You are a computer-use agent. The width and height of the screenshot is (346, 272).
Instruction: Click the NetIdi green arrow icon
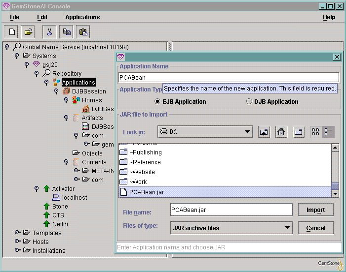coord(46,224)
